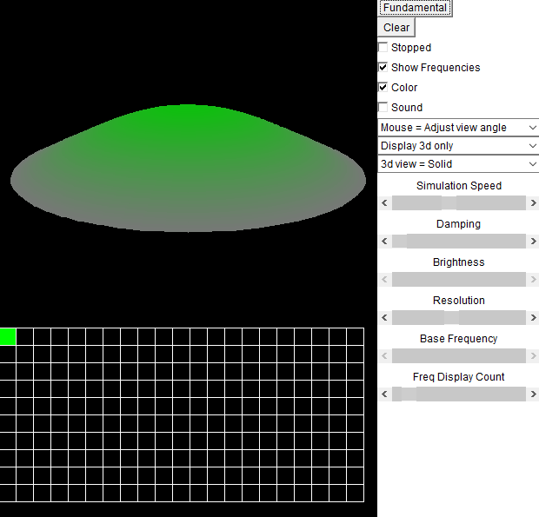Increase Freq Display Count with right arrow
Screen dimensions: 539x517
click(x=533, y=394)
